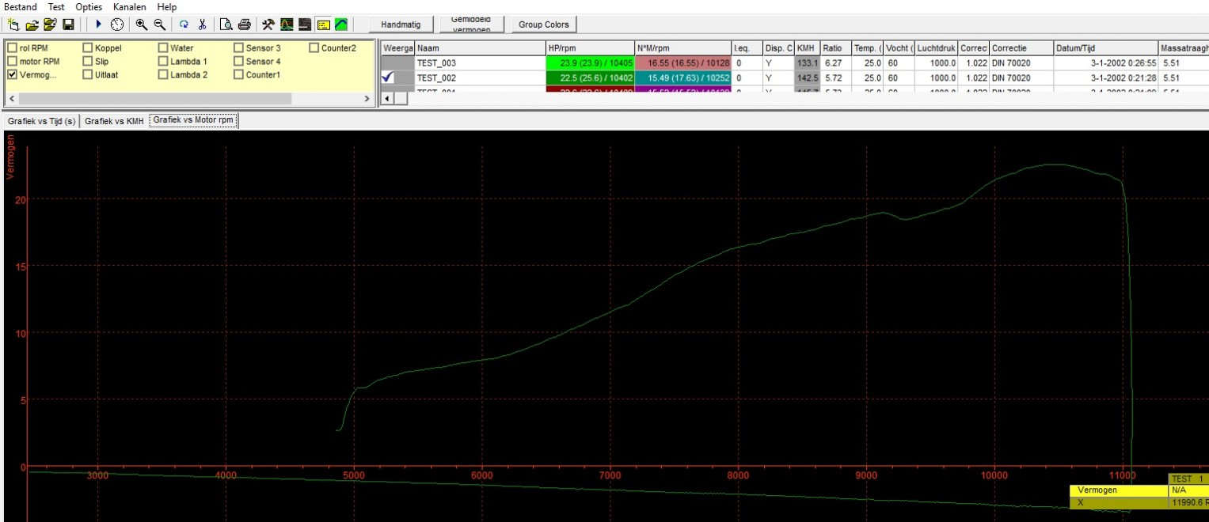Click the new test file icon
Viewport: 1209px width, 522px height.
(13, 25)
